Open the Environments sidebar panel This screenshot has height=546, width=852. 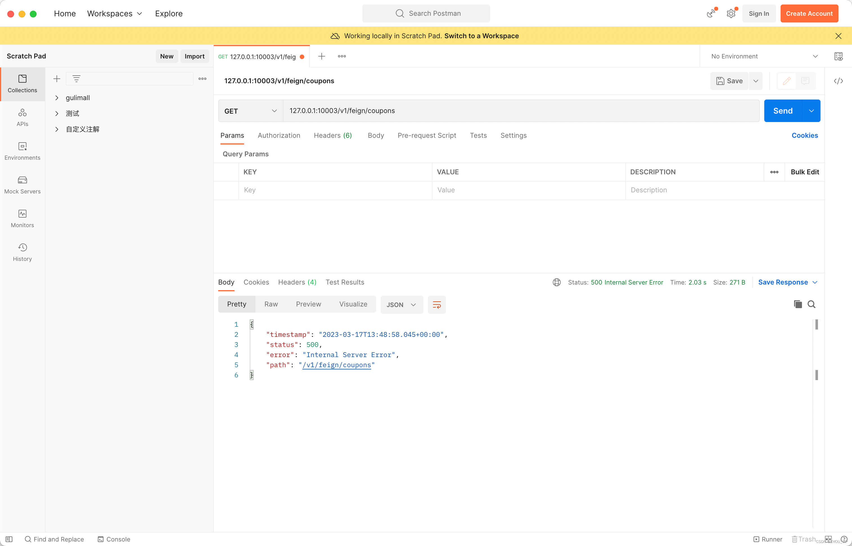pos(22,151)
